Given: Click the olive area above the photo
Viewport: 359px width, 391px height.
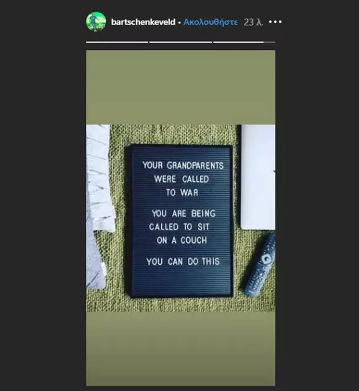Looking at the screenshot, I should click(181, 87).
